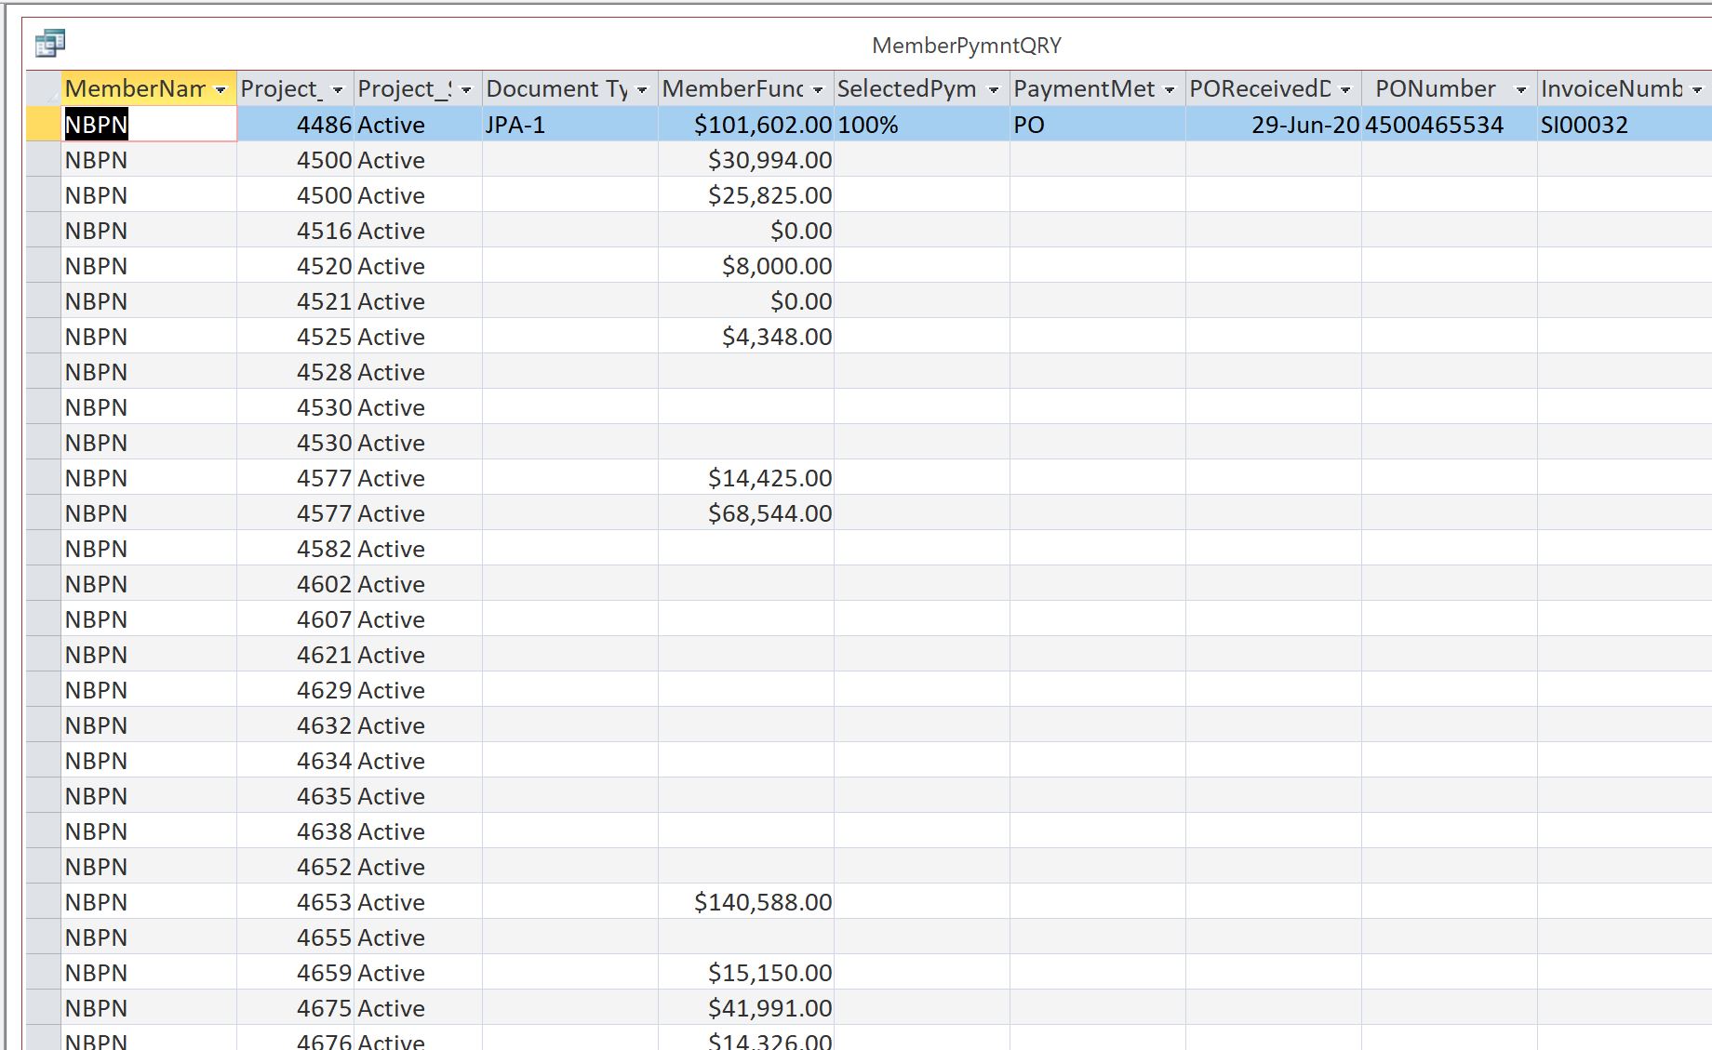Click project number 4629 cell
Screen dimensions: 1712x1050
(296, 690)
